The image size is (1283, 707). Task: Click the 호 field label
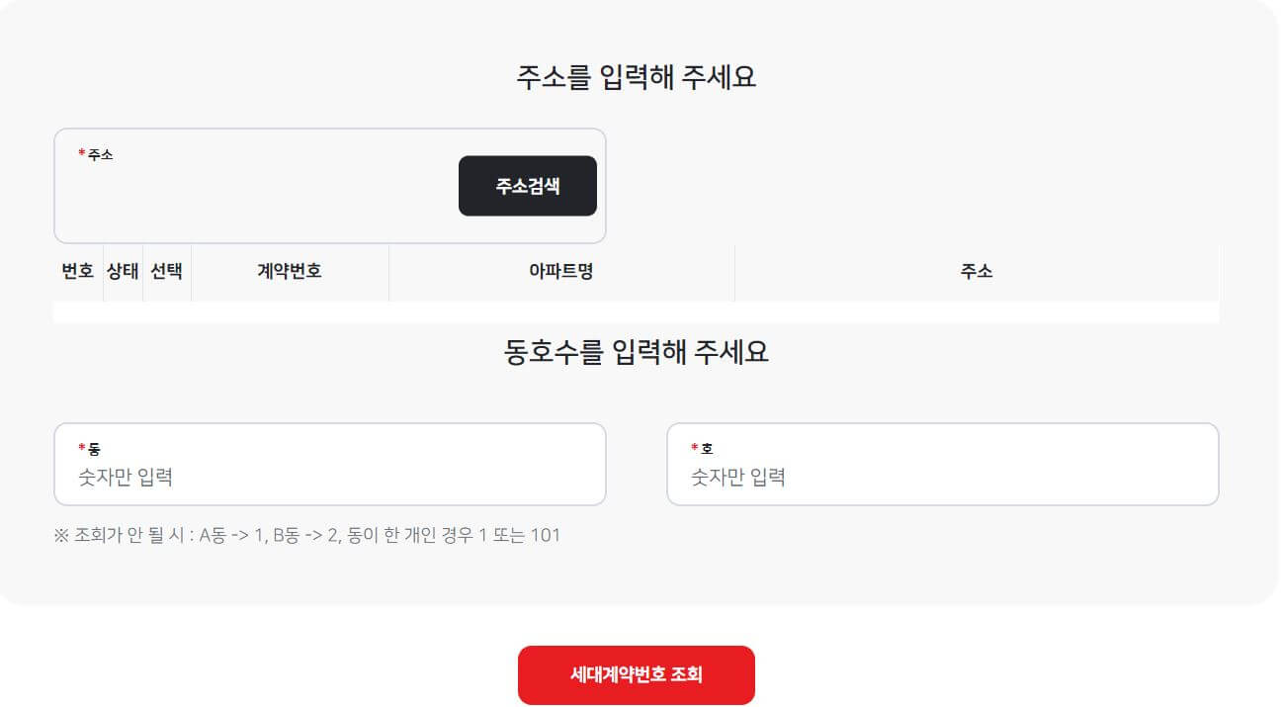pos(709,447)
